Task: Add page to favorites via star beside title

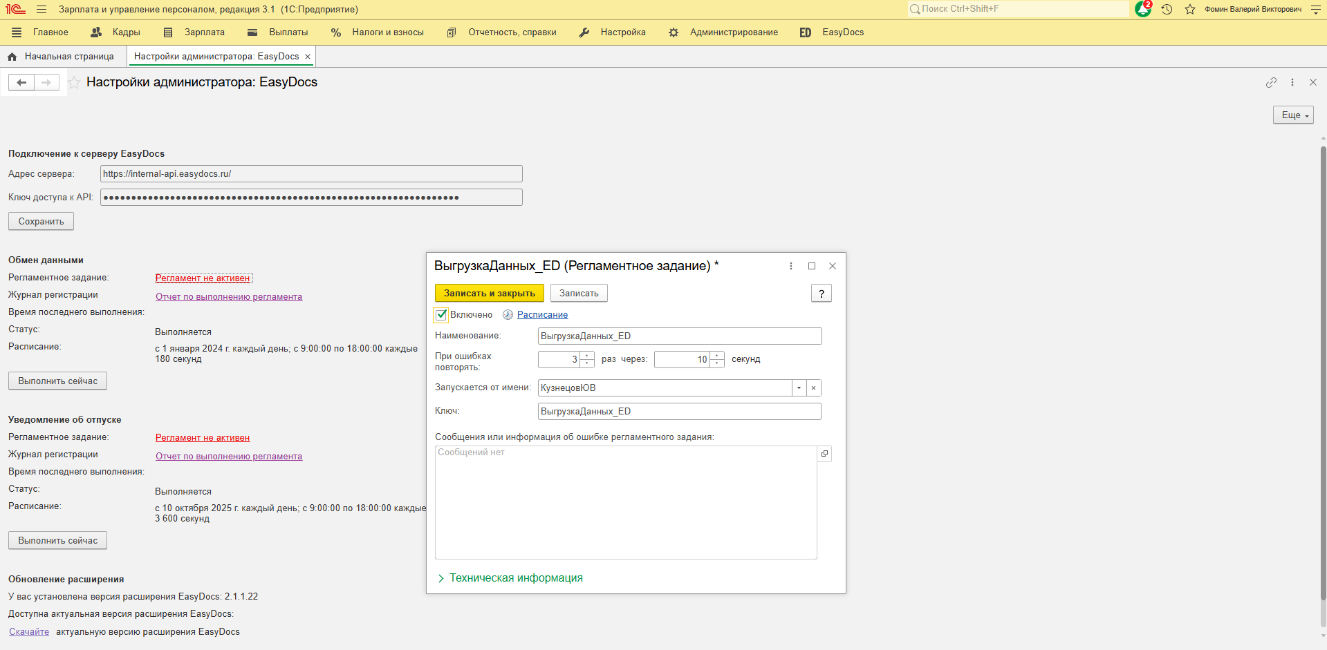Action: (x=74, y=83)
